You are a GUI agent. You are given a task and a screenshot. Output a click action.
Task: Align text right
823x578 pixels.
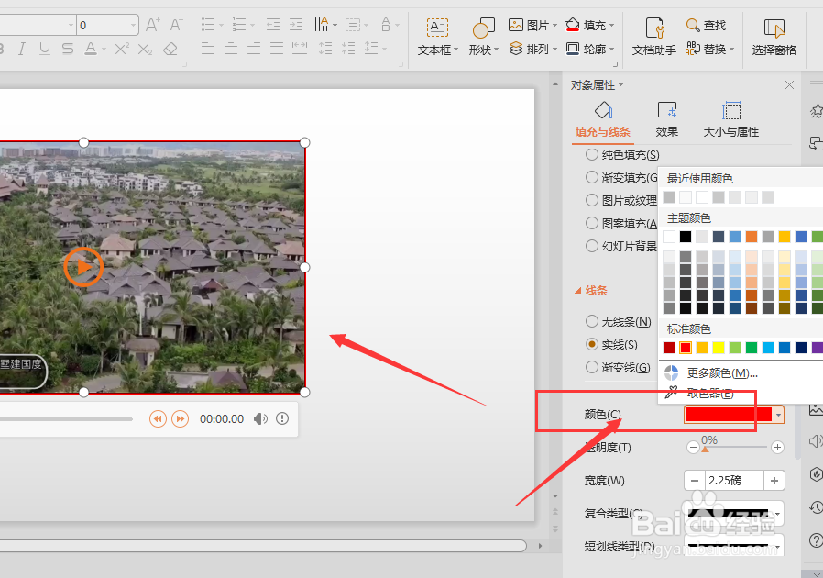point(254,49)
